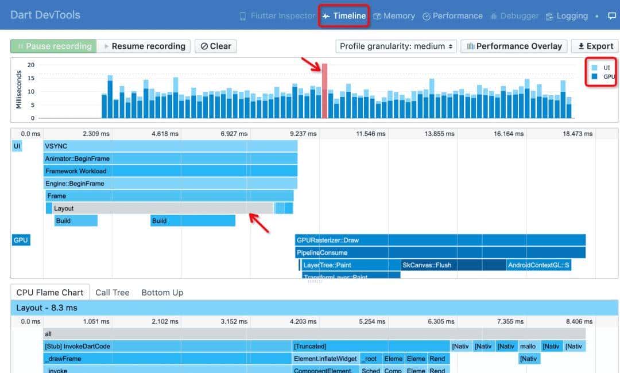Screen dimensions: 620x373
Task: Clear the recorded timeline data
Action: 216,46
